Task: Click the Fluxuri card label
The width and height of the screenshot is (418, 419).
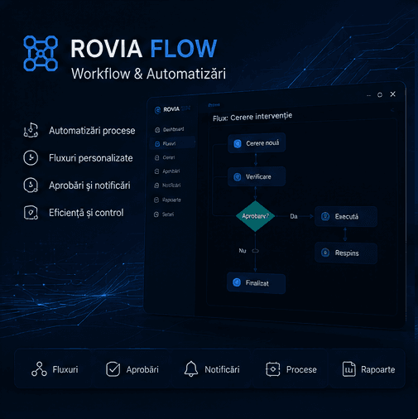Action: coord(65,369)
